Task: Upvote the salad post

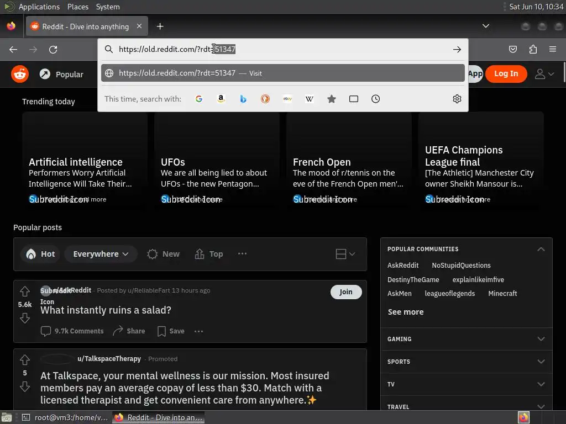Action: point(25,291)
